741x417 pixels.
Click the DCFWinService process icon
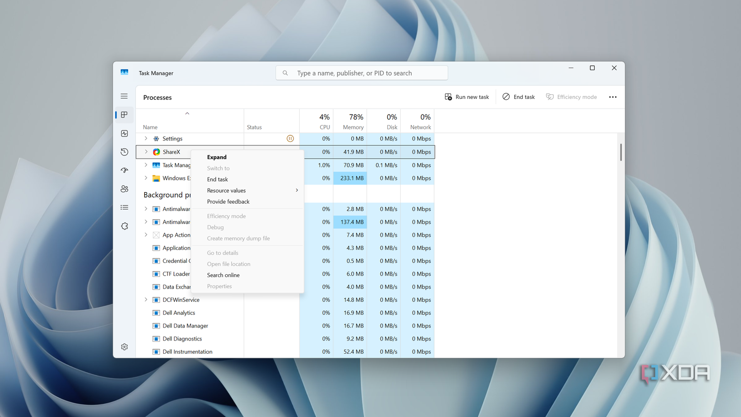pos(156,300)
